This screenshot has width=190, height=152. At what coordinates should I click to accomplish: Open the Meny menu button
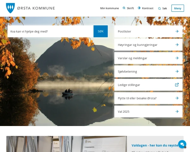tap(178, 8)
